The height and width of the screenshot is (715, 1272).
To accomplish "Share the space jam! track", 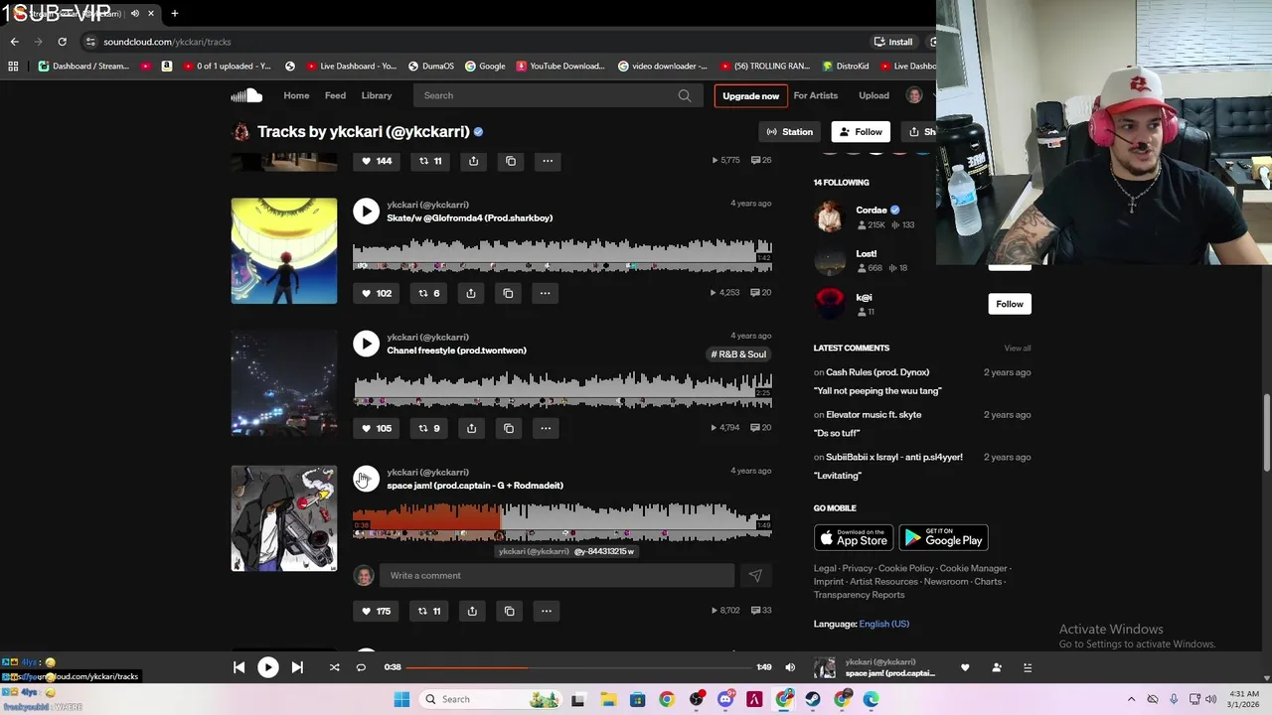I will pos(472,611).
